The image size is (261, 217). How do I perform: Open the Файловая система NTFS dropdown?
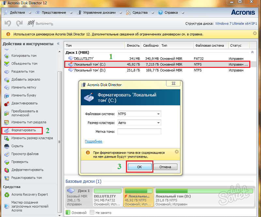click(139, 114)
